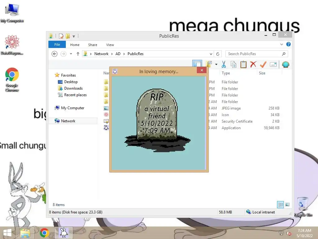318x239 pixels.
Task: Refresh the PublicRes folder
Action: tap(218, 54)
